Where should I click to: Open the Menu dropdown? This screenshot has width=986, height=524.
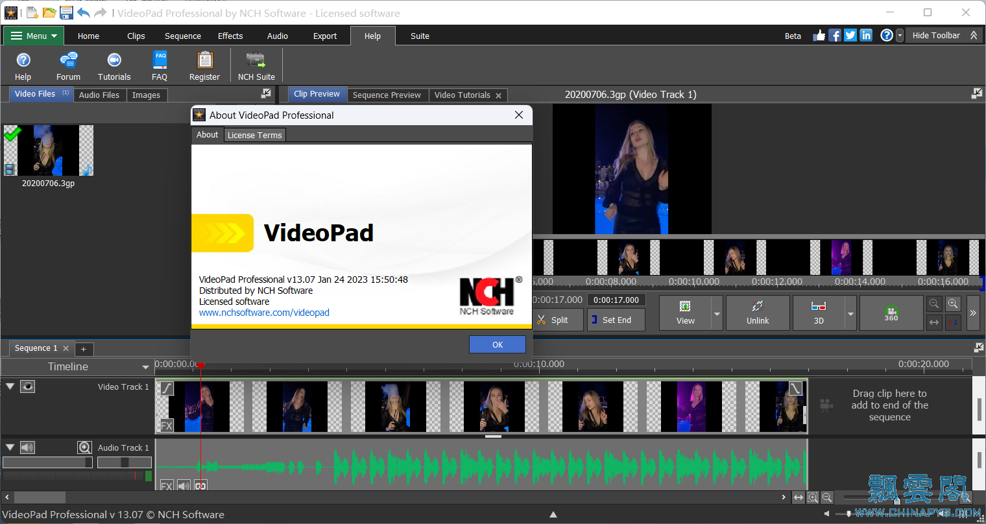34,36
